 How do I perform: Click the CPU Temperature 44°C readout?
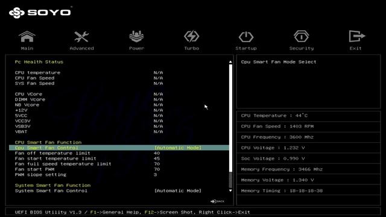(274, 116)
